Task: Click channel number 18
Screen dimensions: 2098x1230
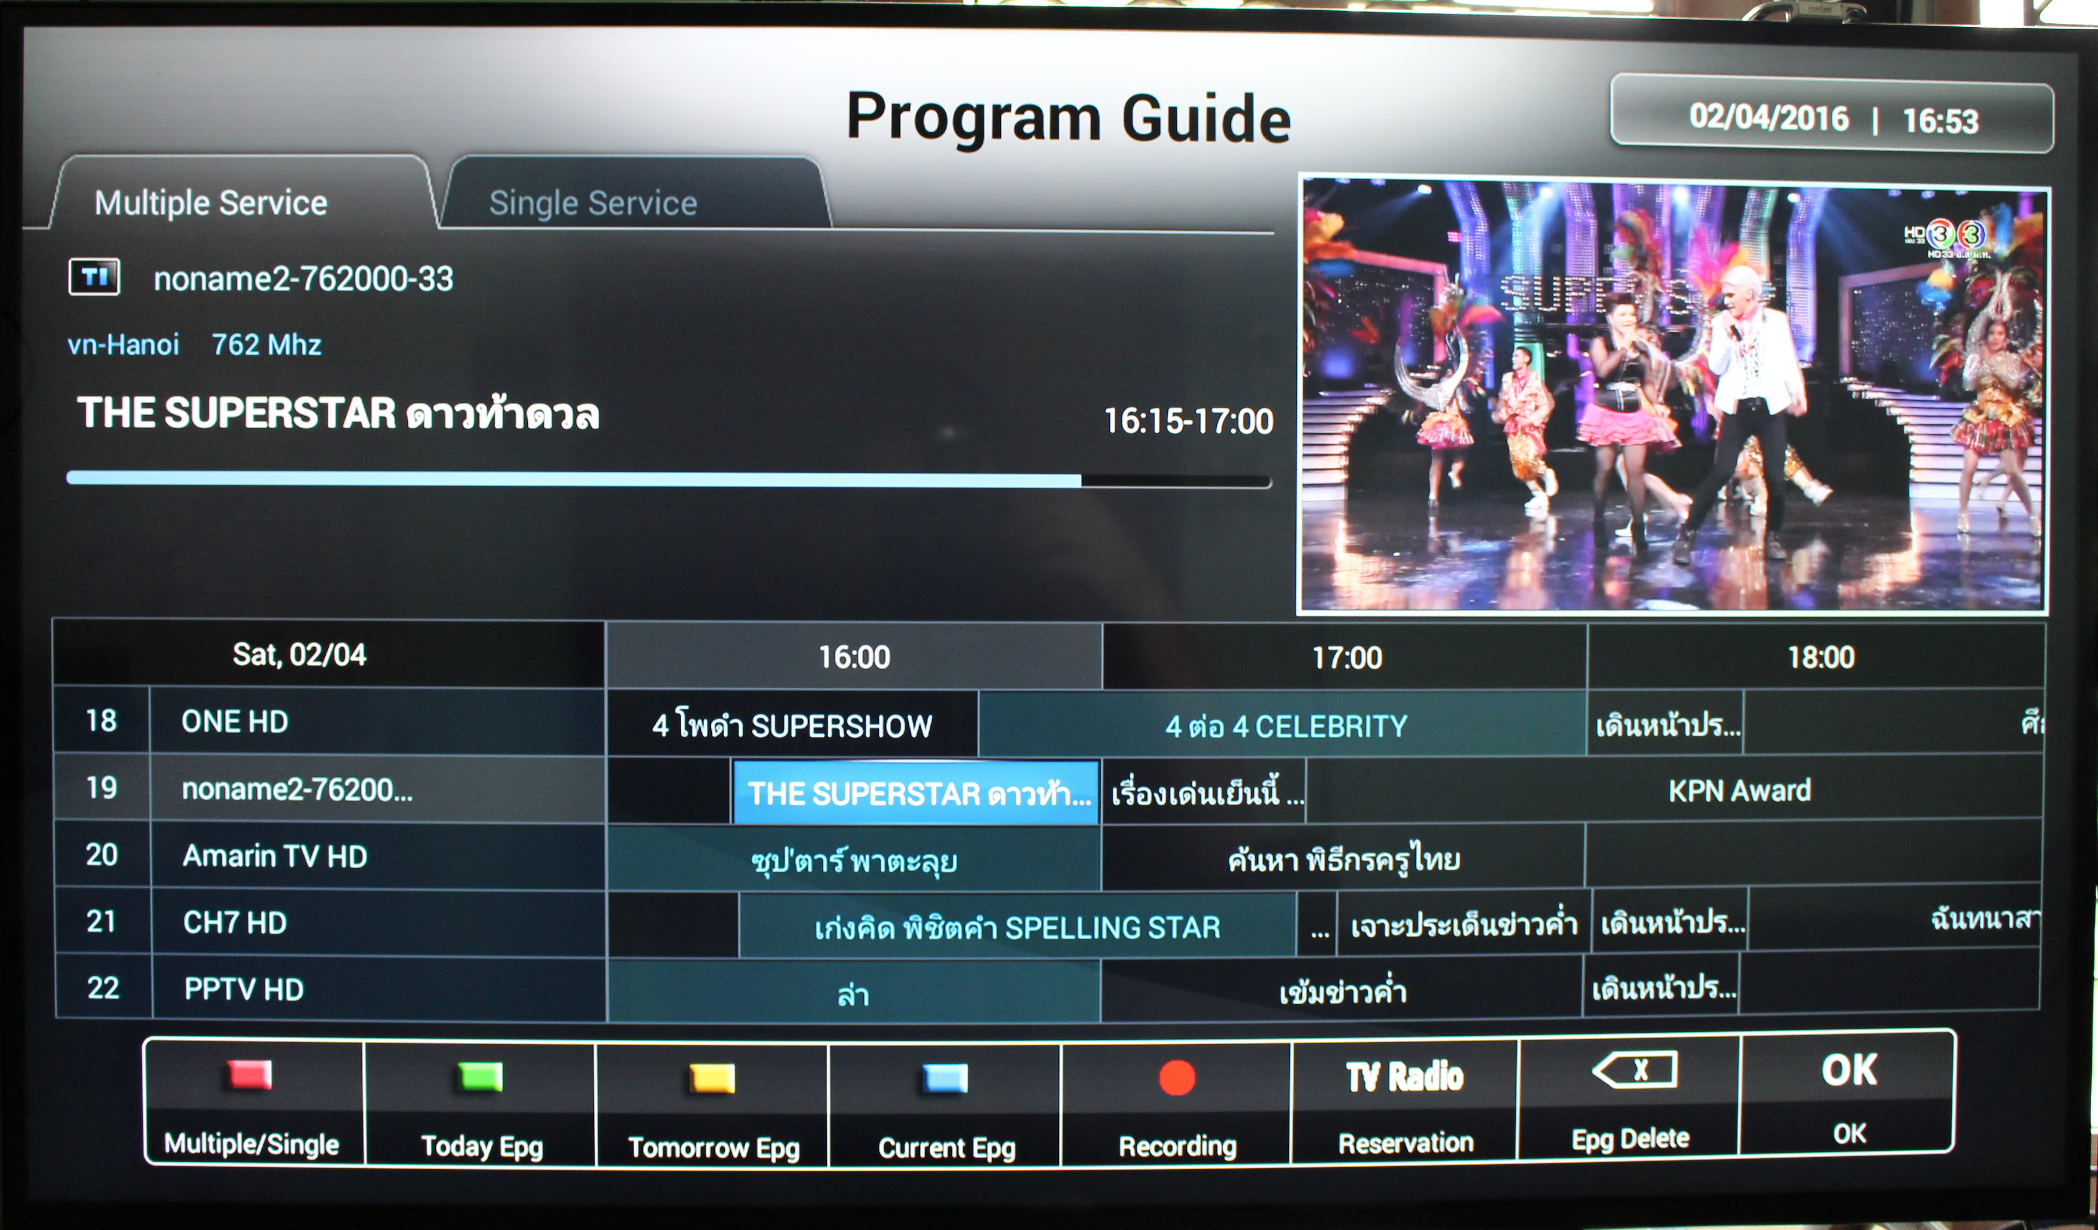Action: tap(102, 721)
